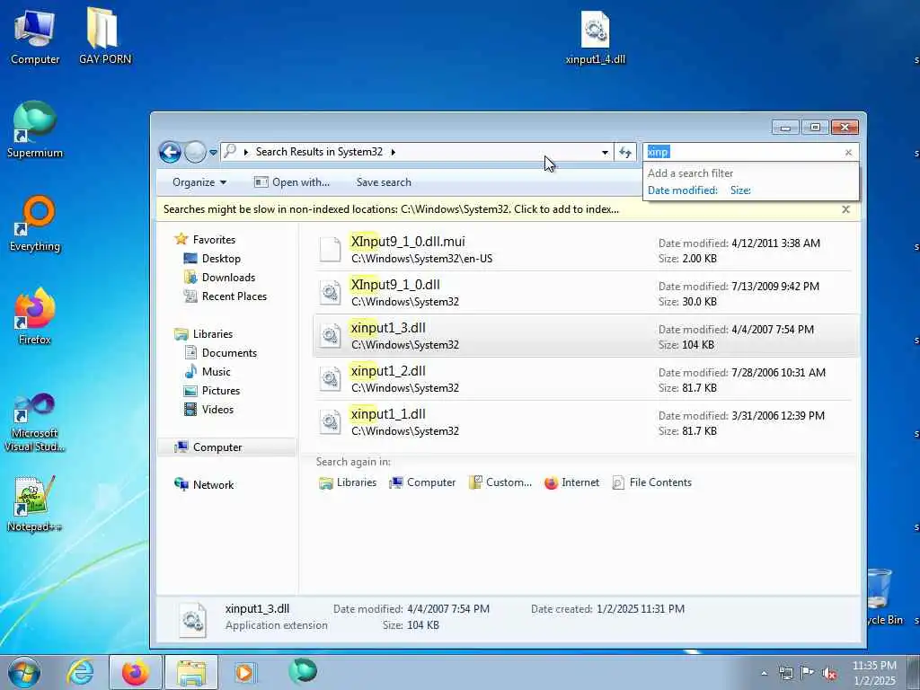920x690 pixels.
Task: Select the xinput1_3.dll search result
Action: tap(586, 336)
